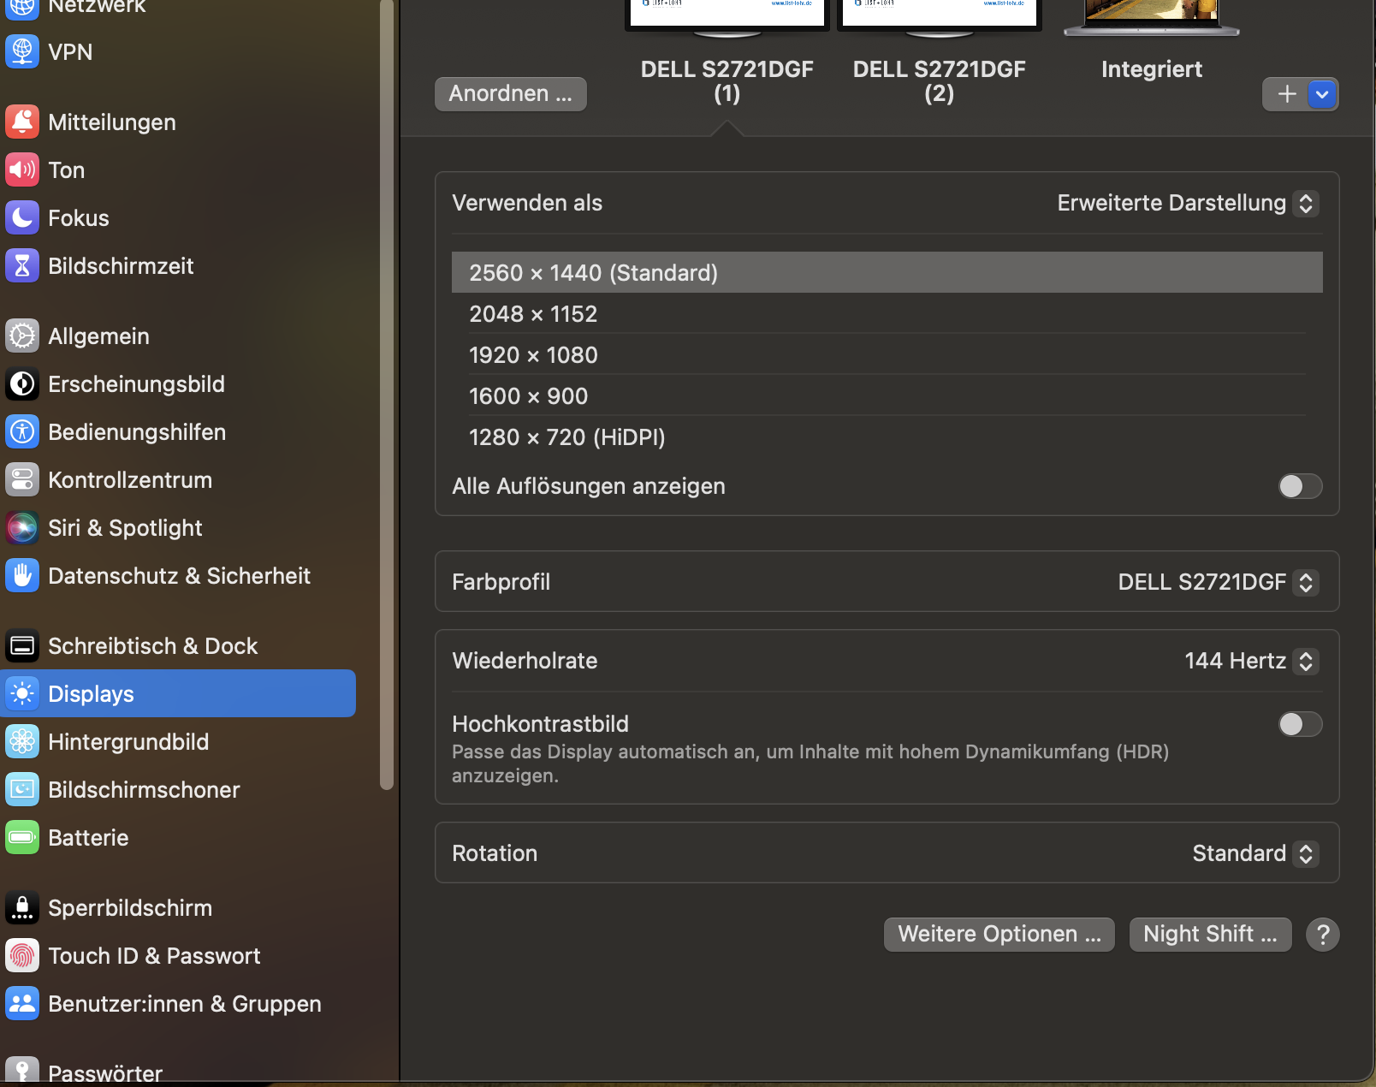Click the Sperrbildschirm lock icon

coord(22,907)
